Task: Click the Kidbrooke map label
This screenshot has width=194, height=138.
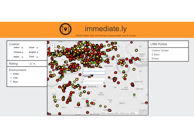Action: click(140, 89)
